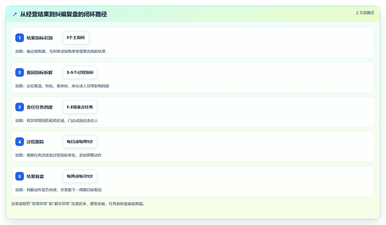Viewport: 386px width, 225px height.
Task: Click the 上下游路径 label in the header
Action: (x=365, y=13)
